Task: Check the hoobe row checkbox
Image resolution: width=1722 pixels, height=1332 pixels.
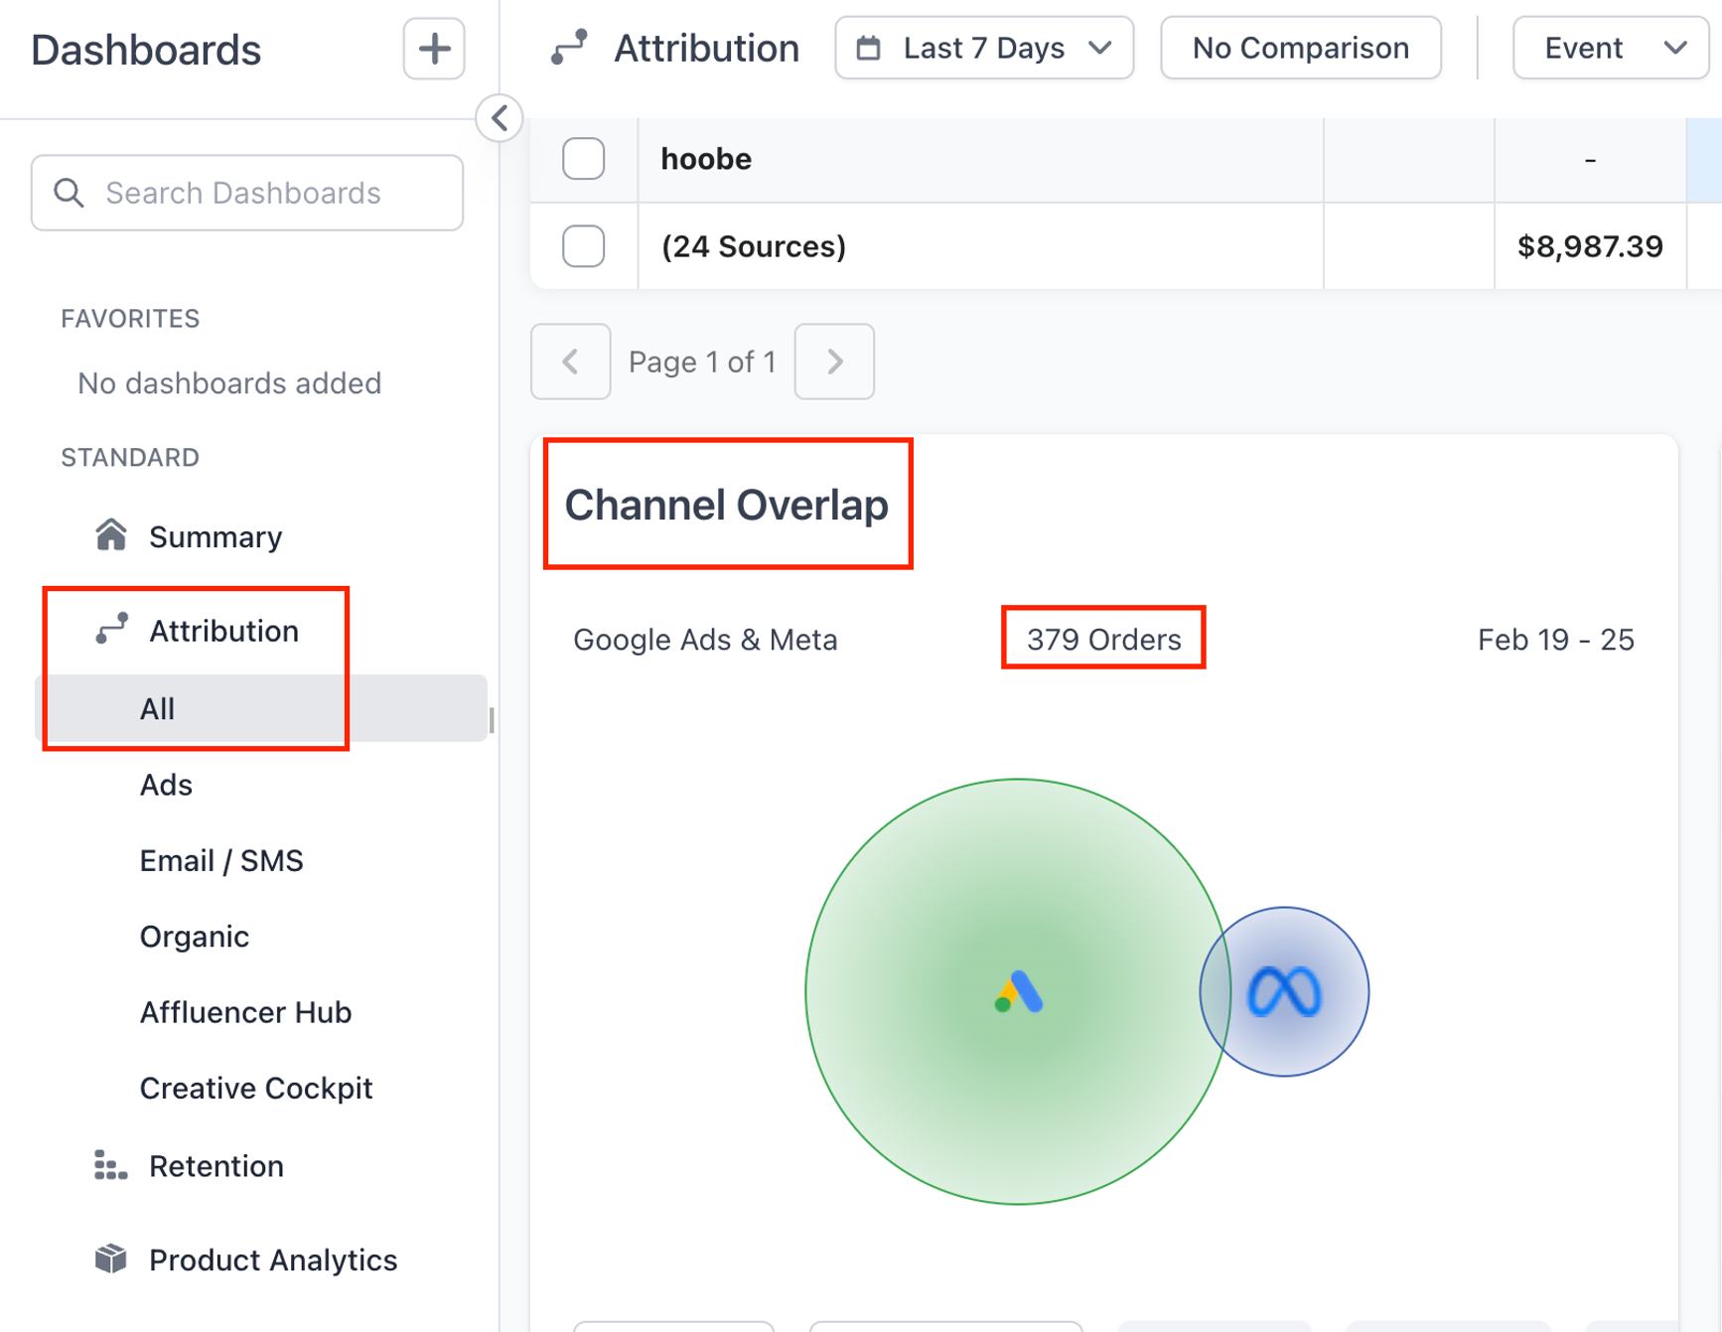Action: [x=584, y=159]
